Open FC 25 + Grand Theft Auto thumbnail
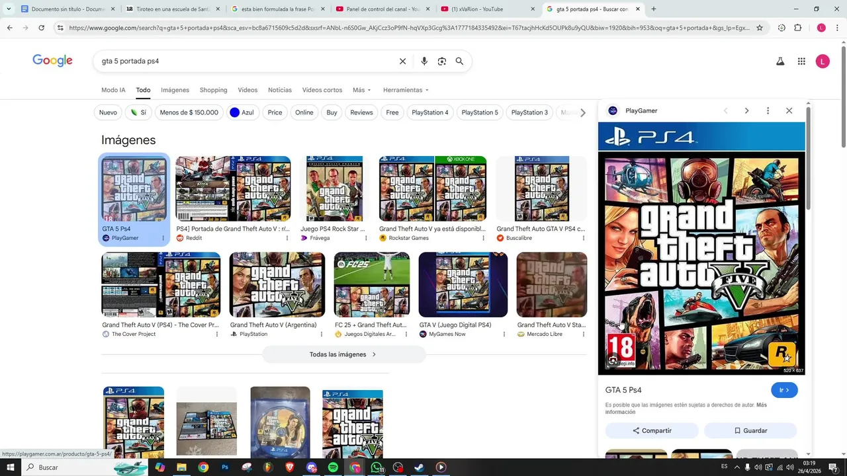Viewport: 847px width, 476px height. [372, 284]
